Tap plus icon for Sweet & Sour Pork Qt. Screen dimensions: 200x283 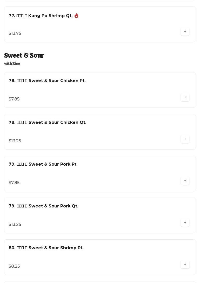[185, 223]
